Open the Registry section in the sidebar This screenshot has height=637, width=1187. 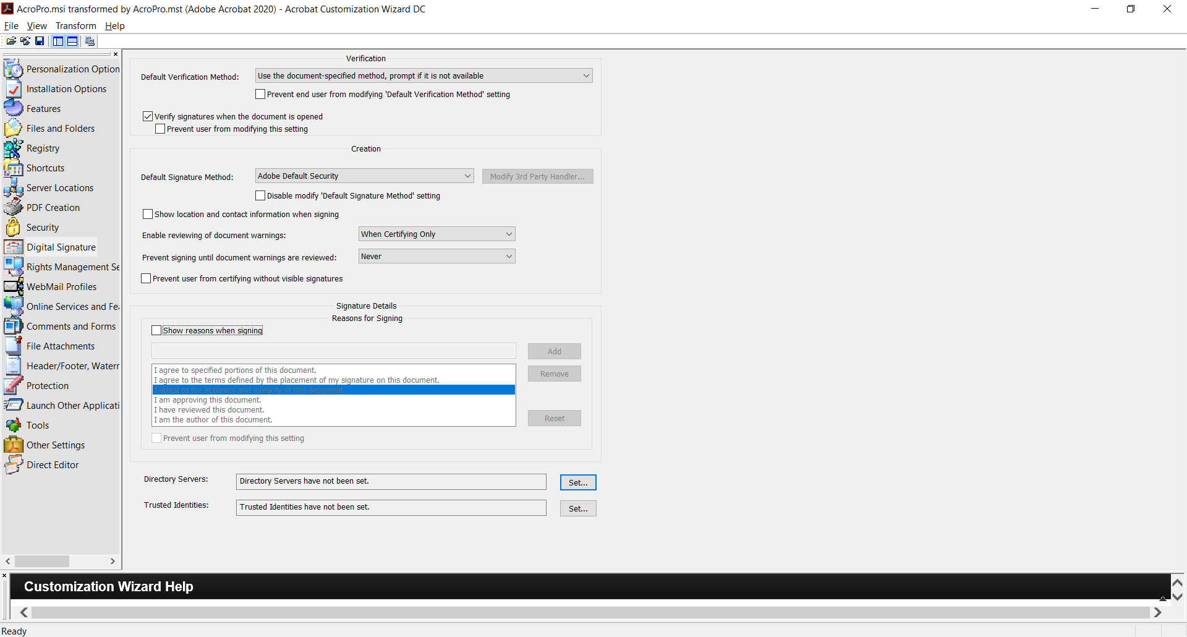coord(41,148)
